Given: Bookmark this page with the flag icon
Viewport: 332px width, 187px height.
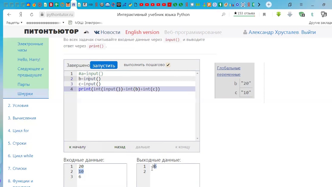Looking at the screenshot, I should (264, 15).
